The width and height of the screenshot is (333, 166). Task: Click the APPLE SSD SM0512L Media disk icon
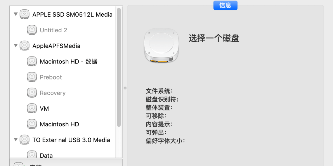(x=25, y=14)
